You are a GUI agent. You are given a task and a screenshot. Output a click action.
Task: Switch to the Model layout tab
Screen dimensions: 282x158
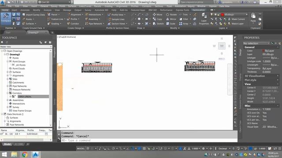[x=7, y=144]
